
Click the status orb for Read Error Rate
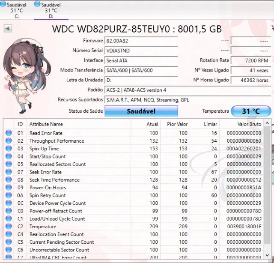pyautogui.click(x=9, y=133)
